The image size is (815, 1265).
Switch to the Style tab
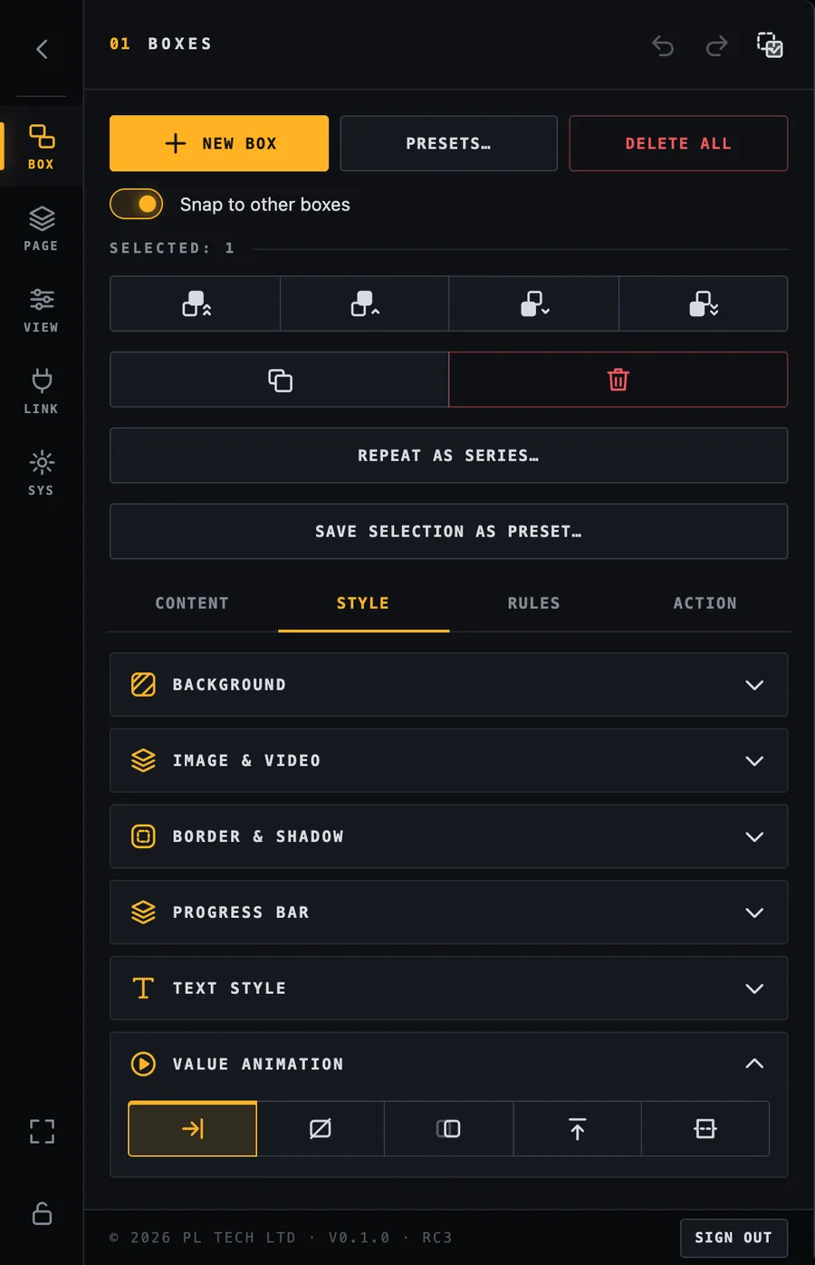click(363, 604)
